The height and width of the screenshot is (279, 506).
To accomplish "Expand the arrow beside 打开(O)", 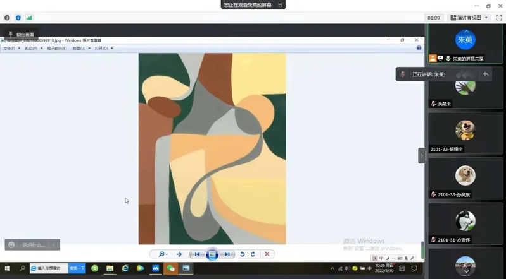I will pos(112,48).
